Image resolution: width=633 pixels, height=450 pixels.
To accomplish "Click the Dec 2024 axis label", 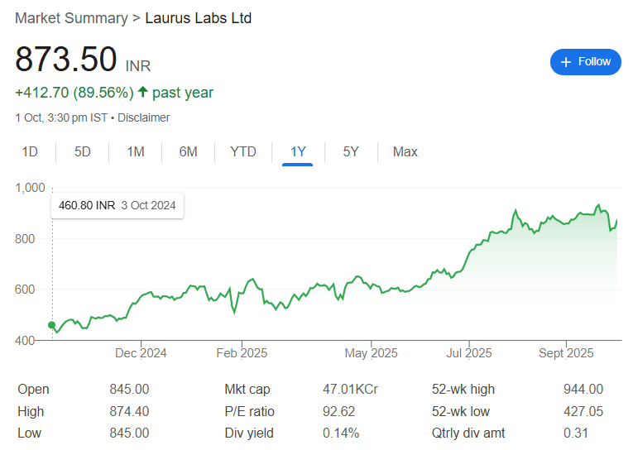I will pos(141,353).
